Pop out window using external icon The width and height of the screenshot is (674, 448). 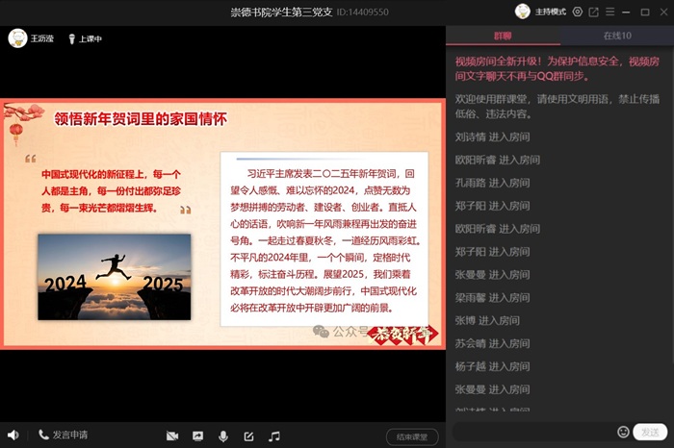pos(594,12)
